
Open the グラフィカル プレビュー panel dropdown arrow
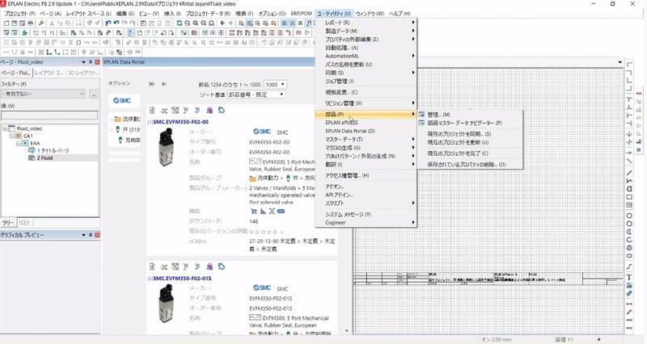tap(83, 235)
